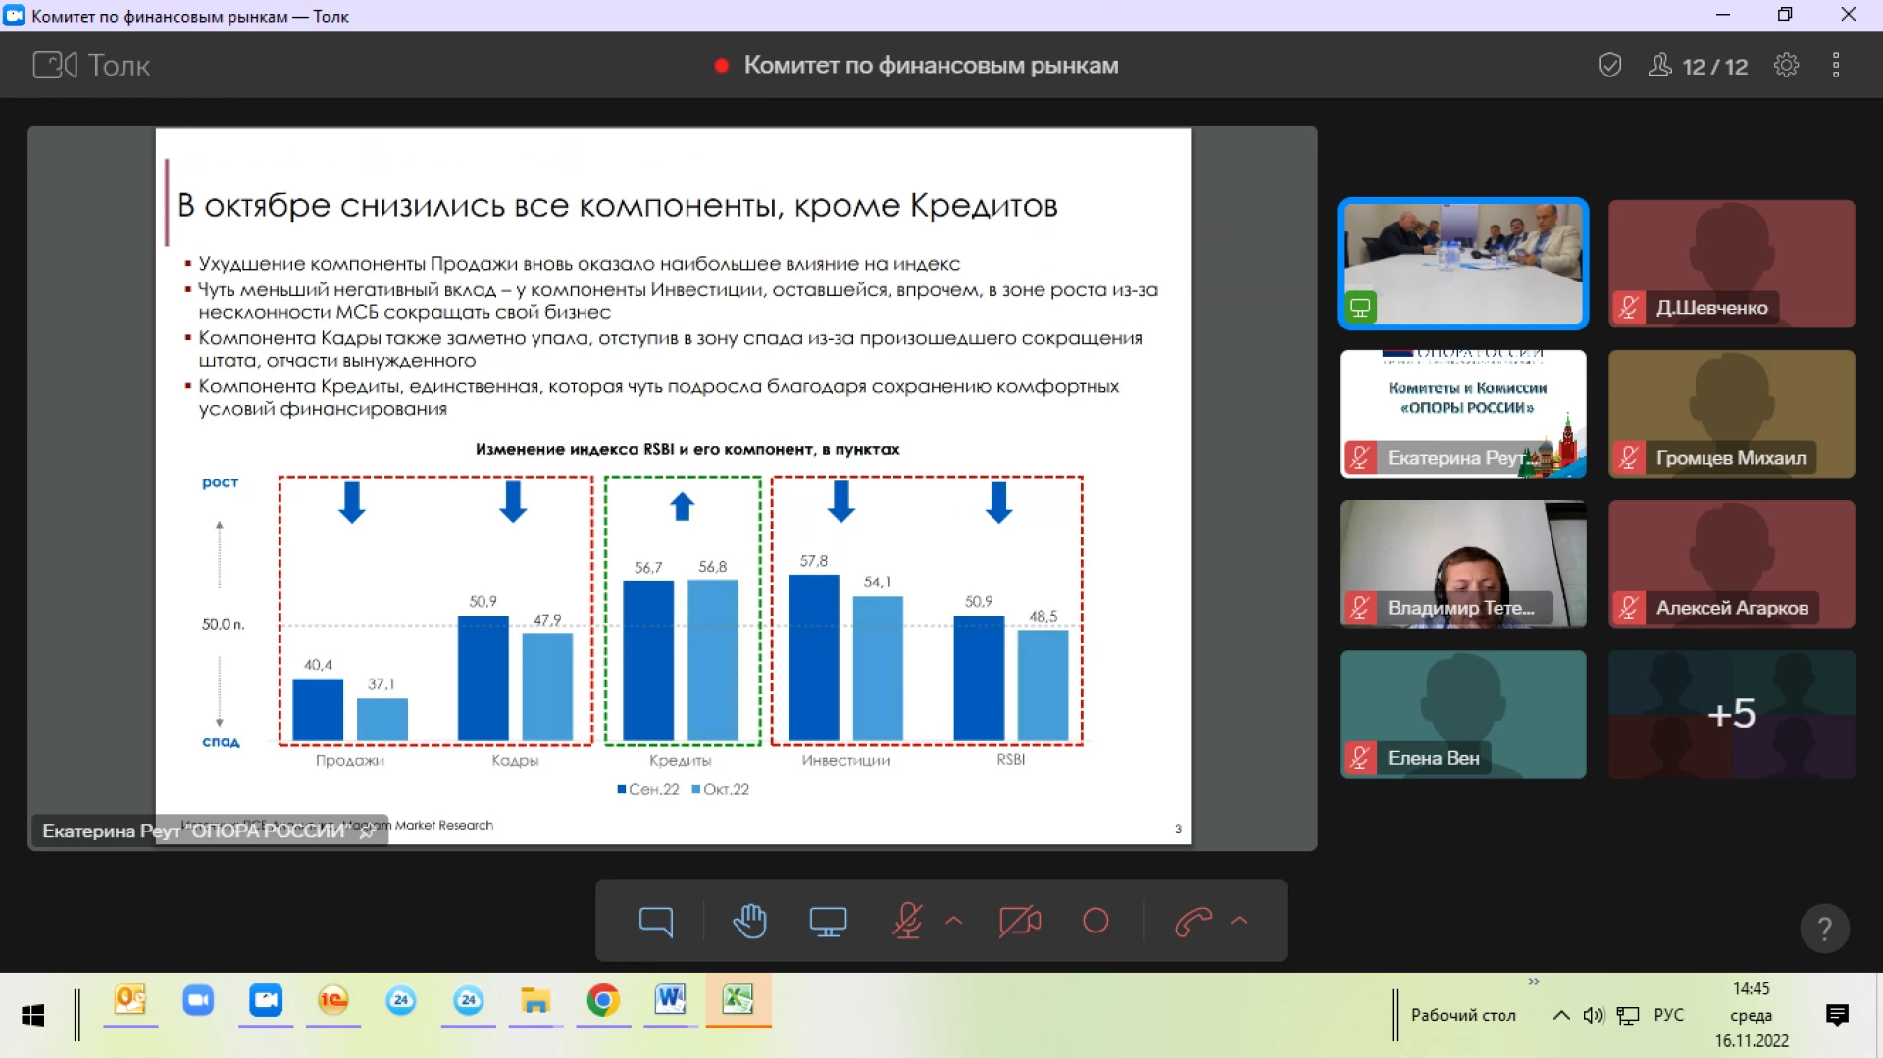
Task: Open volume control in system tray
Action: [x=1594, y=1016]
